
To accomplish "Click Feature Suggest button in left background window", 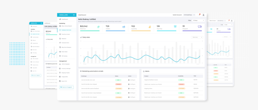I will point(36,75).
